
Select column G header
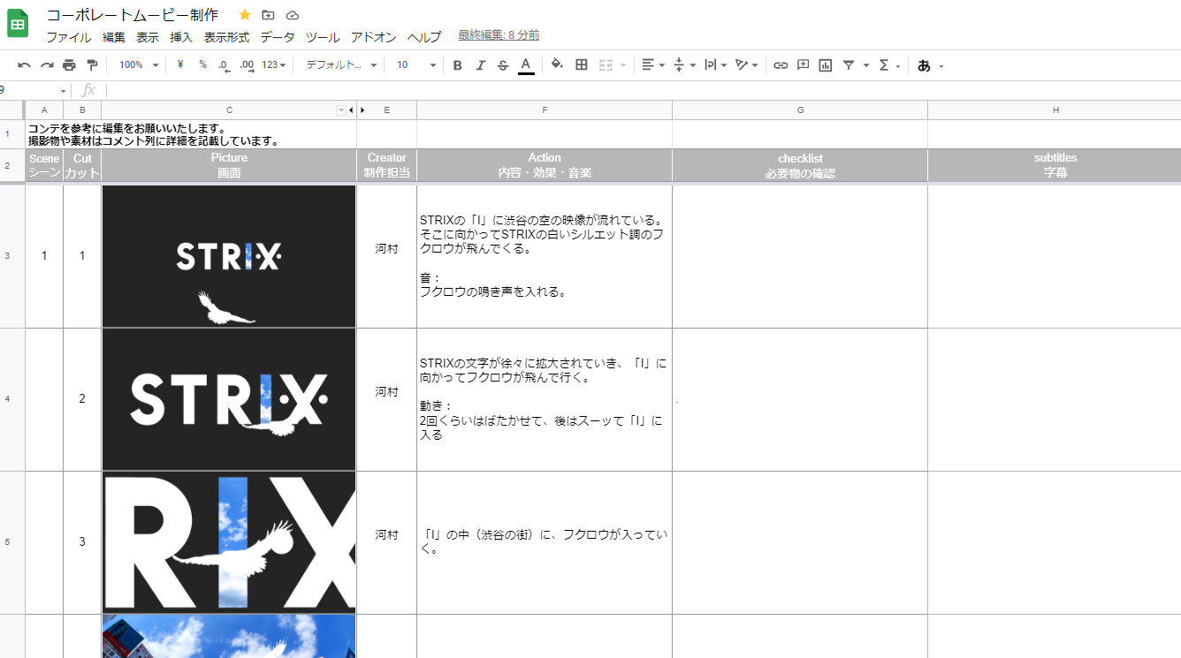pyautogui.click(x=800, y=110)
